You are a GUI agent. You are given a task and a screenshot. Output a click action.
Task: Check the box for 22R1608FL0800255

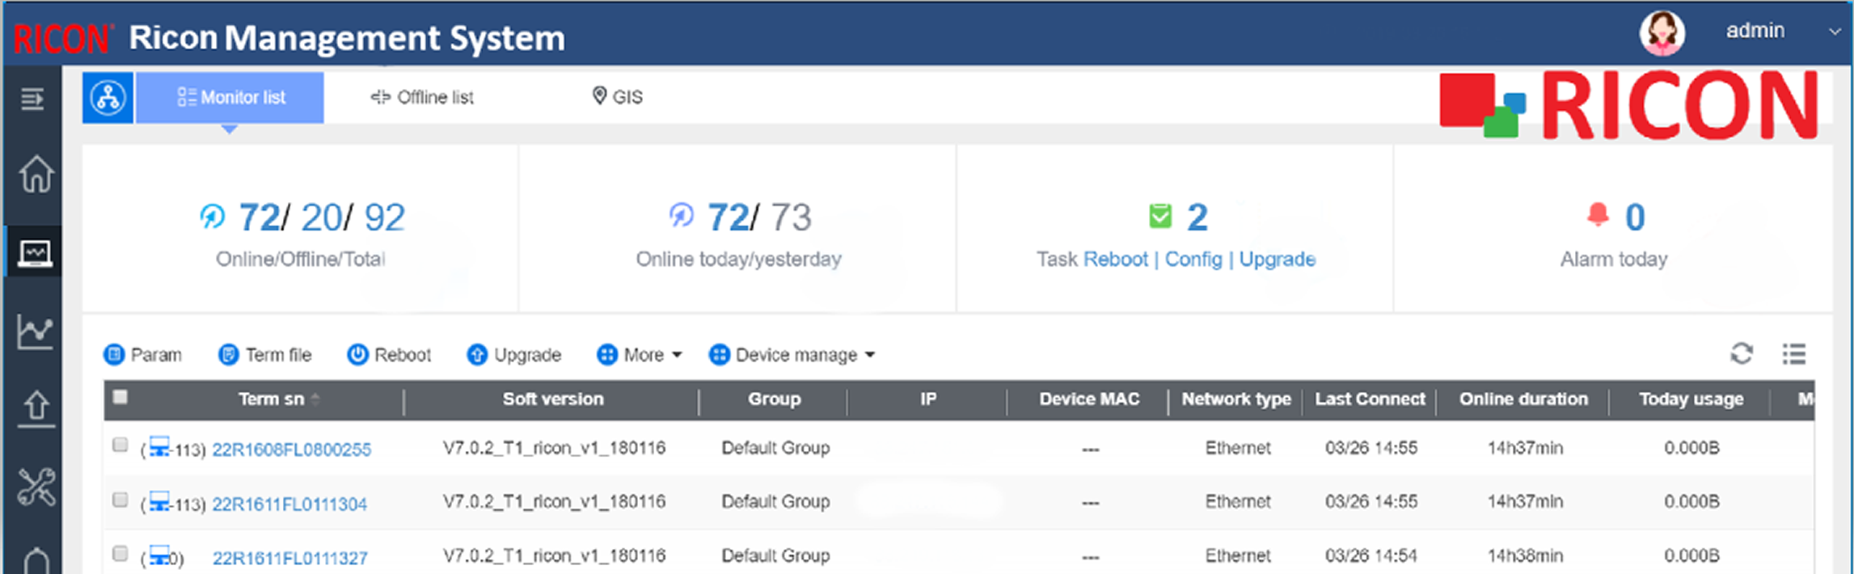120,445
